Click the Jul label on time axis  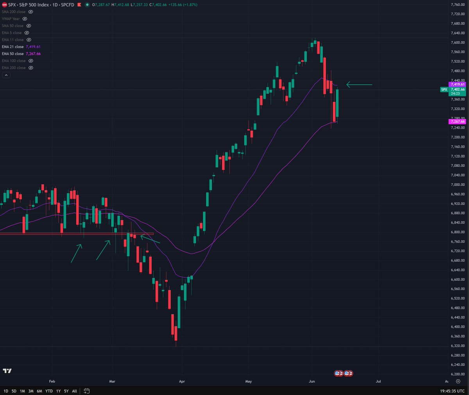tap(378, 381)
